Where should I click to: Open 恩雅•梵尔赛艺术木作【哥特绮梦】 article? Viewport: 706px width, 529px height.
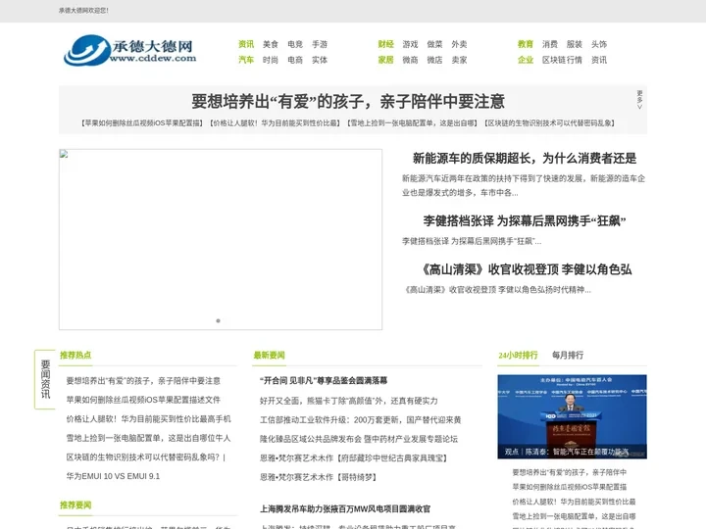coord(319,477)
